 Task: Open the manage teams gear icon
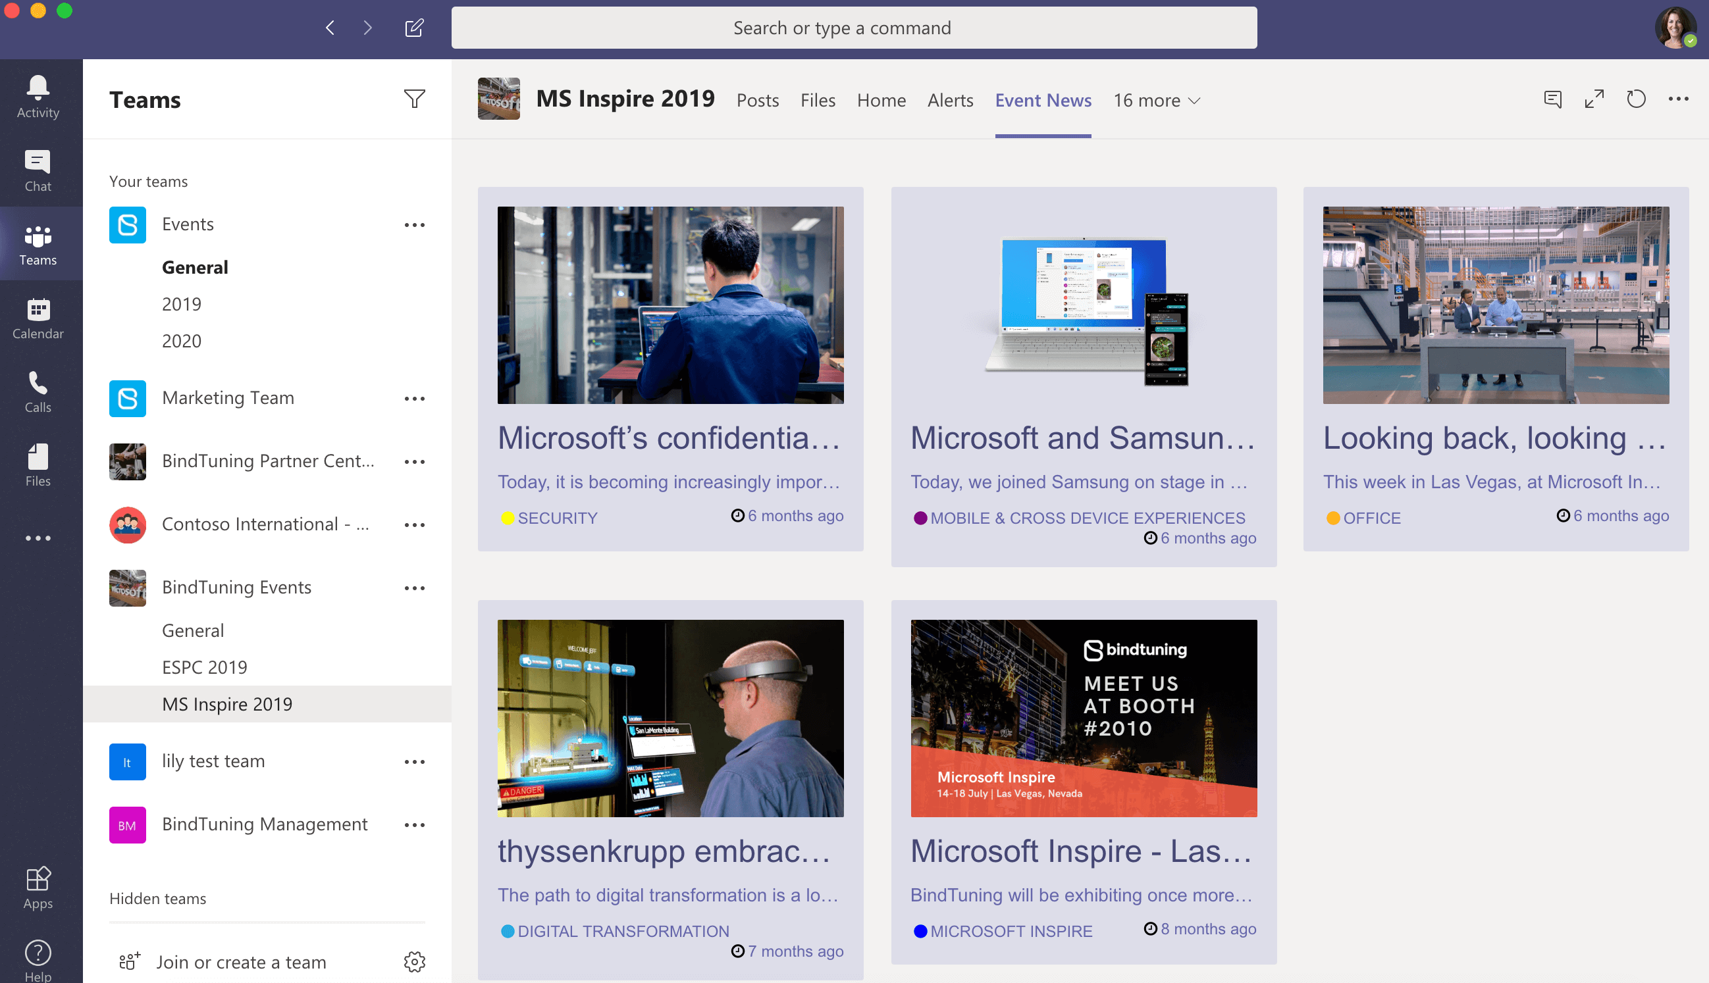(x=414, y=961)
